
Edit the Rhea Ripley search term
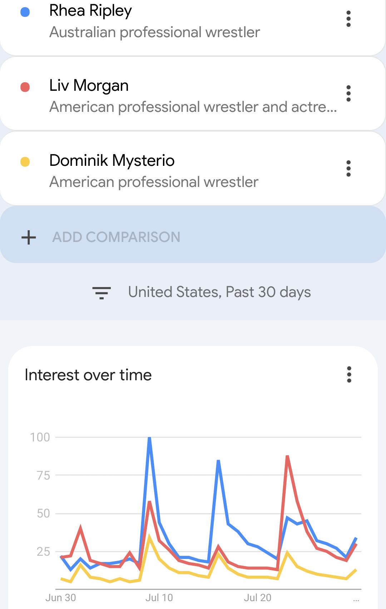90,11
